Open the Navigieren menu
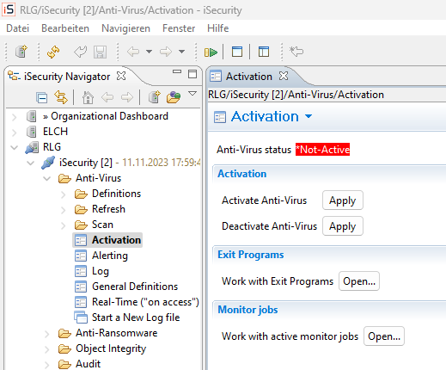This screenshot has width=446, height=370. (125, 28)
